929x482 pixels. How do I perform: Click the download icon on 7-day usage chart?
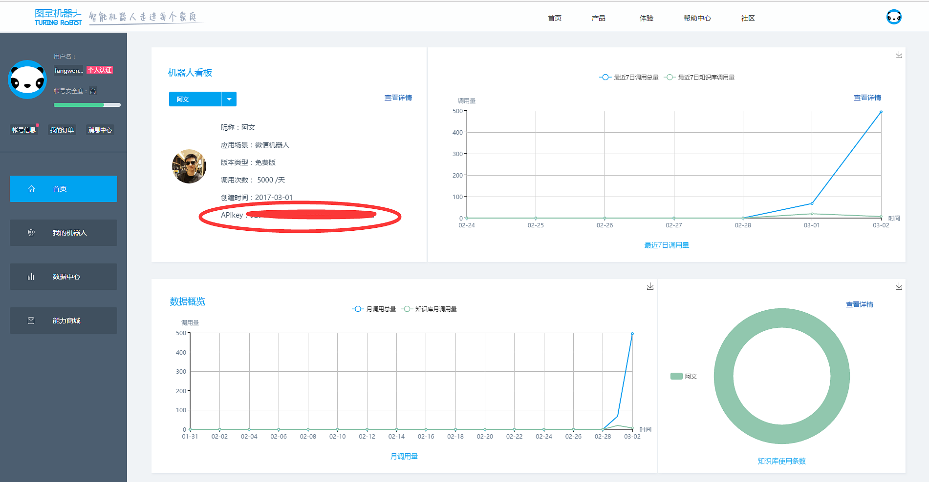point(899,55)
